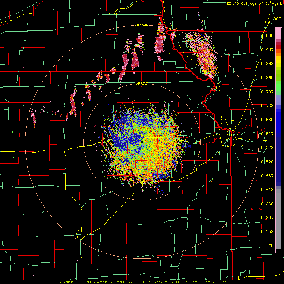284x284 pixels.
Task: Click the CORRELATION COEFFICIENT (CC) caption text
Action: coord(99,282)
